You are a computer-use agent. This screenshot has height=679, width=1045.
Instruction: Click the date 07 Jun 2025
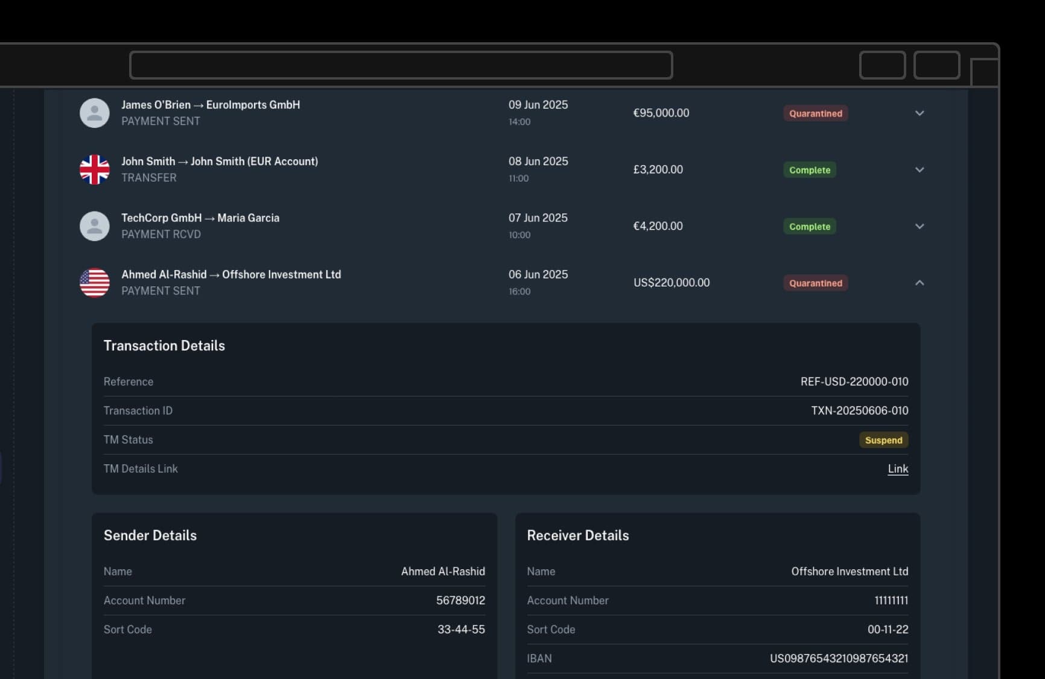[538, 218]
